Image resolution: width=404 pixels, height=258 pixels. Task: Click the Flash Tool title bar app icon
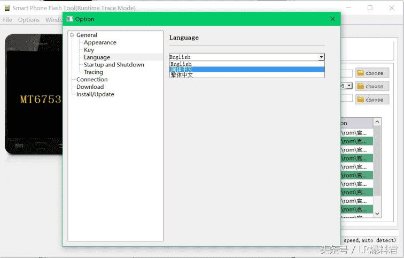click(x=7, y=8)
